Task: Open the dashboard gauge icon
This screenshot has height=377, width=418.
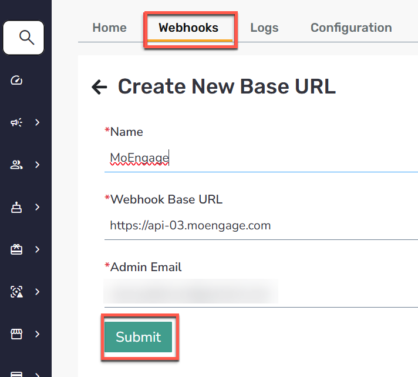Action: pos(16,80)
